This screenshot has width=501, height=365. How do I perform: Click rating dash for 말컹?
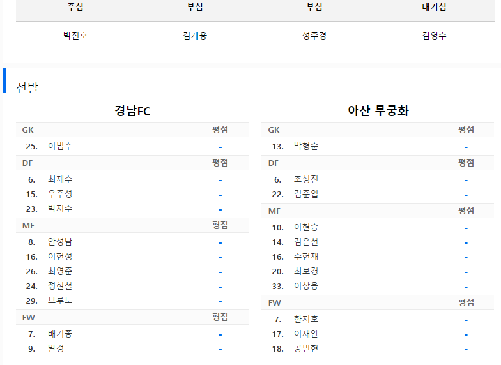click(220, 350)
